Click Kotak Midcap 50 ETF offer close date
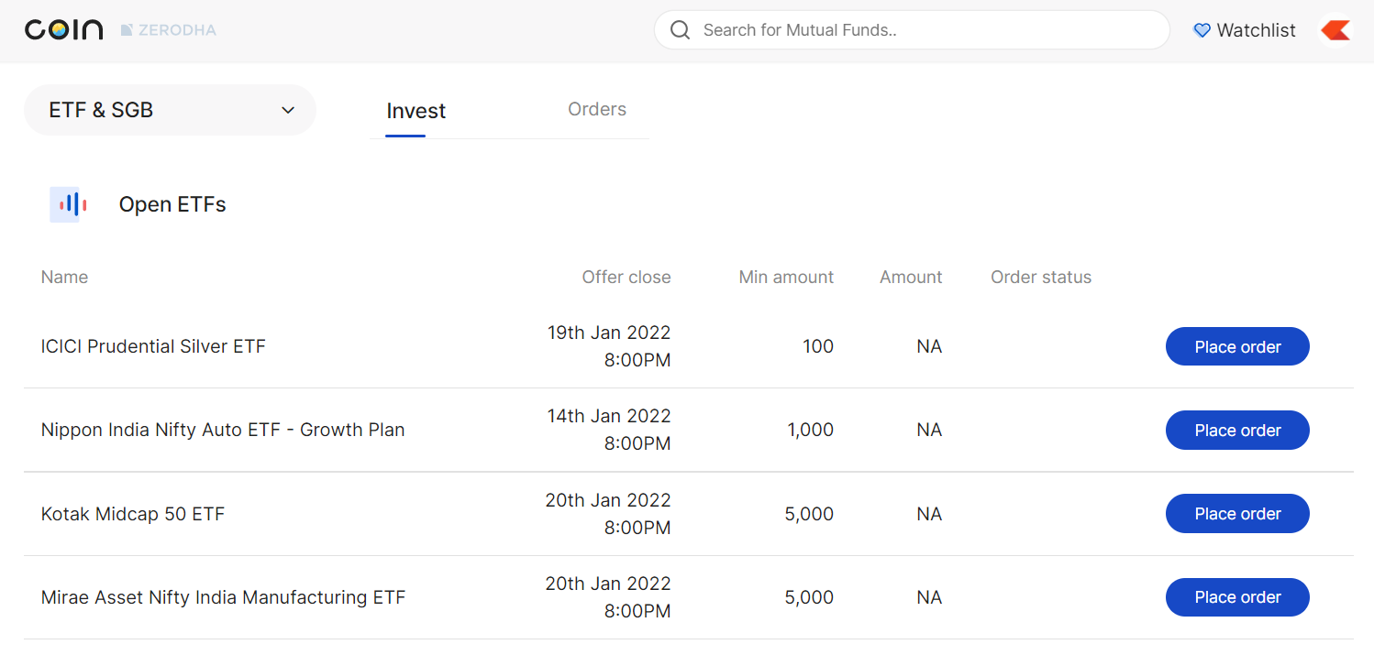The width and height of the screenshot is (1374, 666). coord(608,514)
